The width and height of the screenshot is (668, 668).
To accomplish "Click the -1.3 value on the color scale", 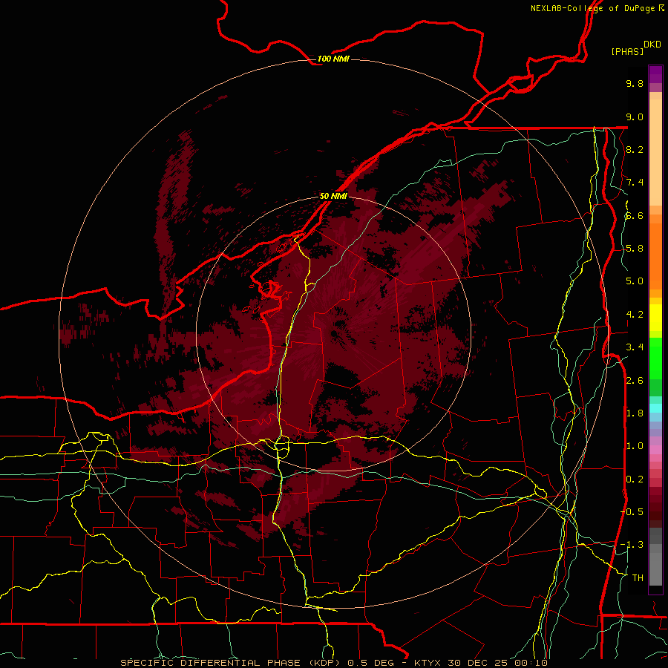I will (x=632, y=545).
